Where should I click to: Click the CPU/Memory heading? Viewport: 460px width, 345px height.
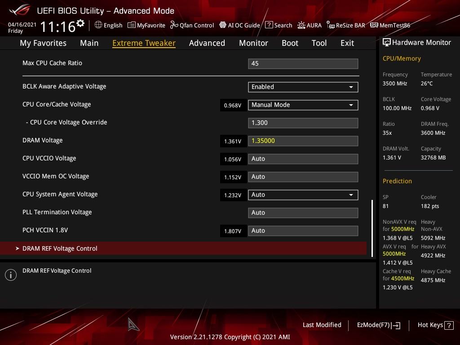pyautogui.click(x=402, y=59)
